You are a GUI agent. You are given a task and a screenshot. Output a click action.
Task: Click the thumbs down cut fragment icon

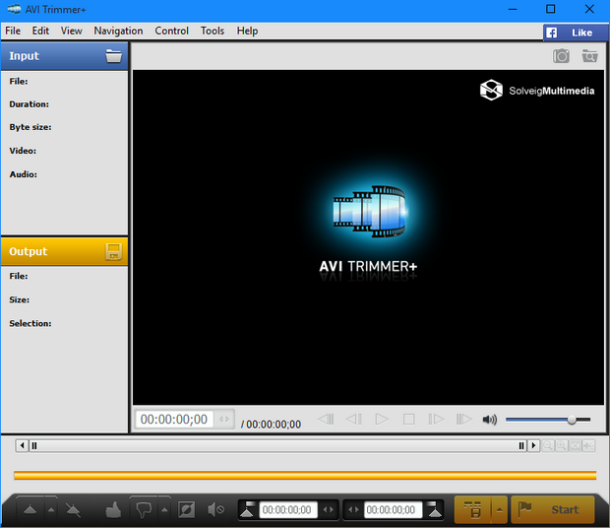pos(144,509)
